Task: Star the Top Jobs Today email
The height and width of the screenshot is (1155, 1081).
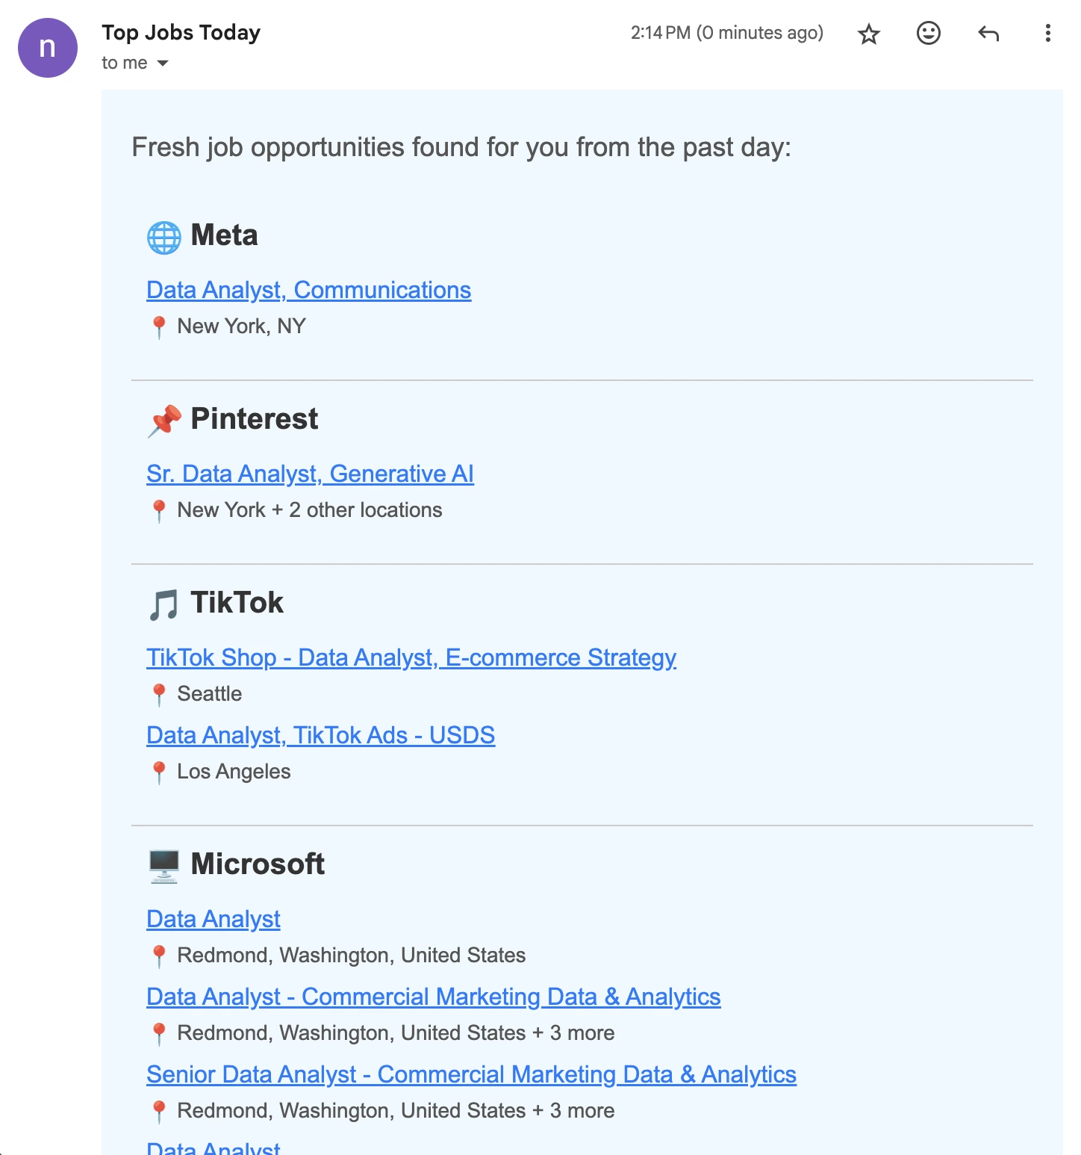Action: [x=868, y=34]
